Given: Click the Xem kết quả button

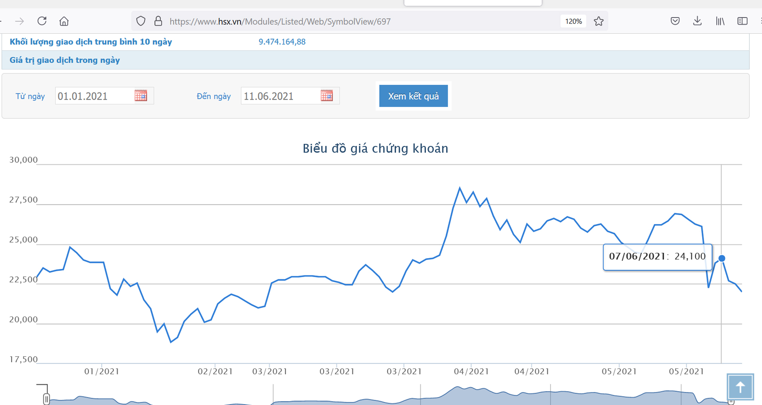Looking at the screenshot, I should pos(413,96).
